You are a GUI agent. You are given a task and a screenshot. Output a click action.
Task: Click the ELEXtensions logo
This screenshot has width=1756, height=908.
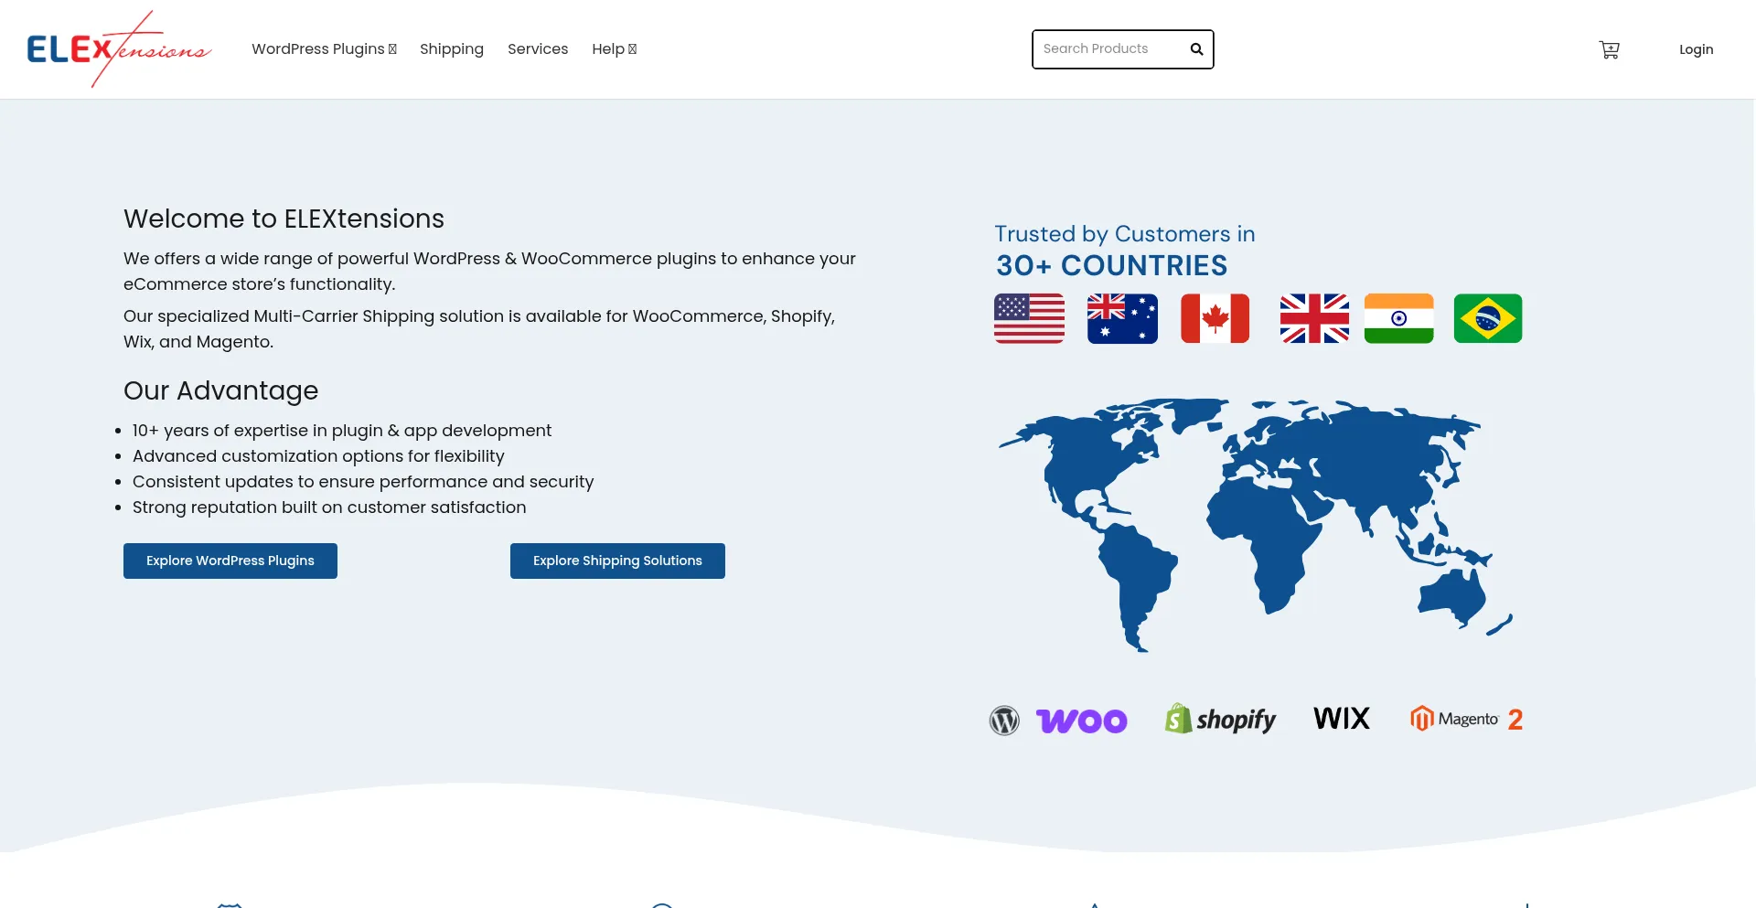[119, 49]
